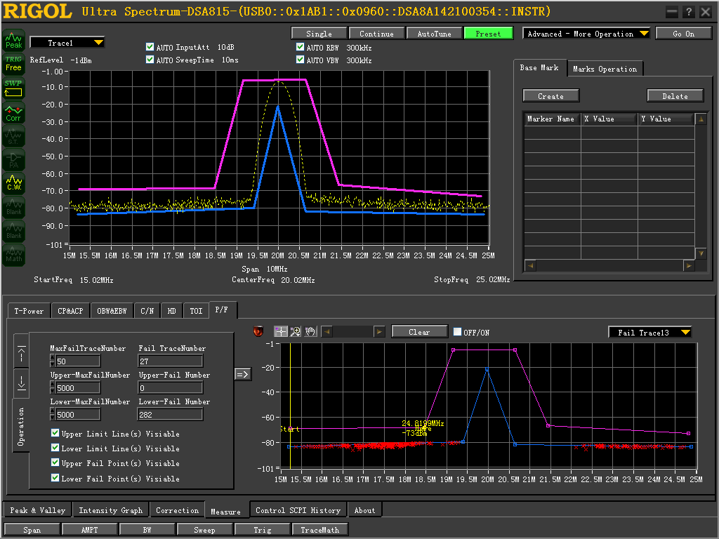Open the Fail Trace13 dropdown

(649, 332)
